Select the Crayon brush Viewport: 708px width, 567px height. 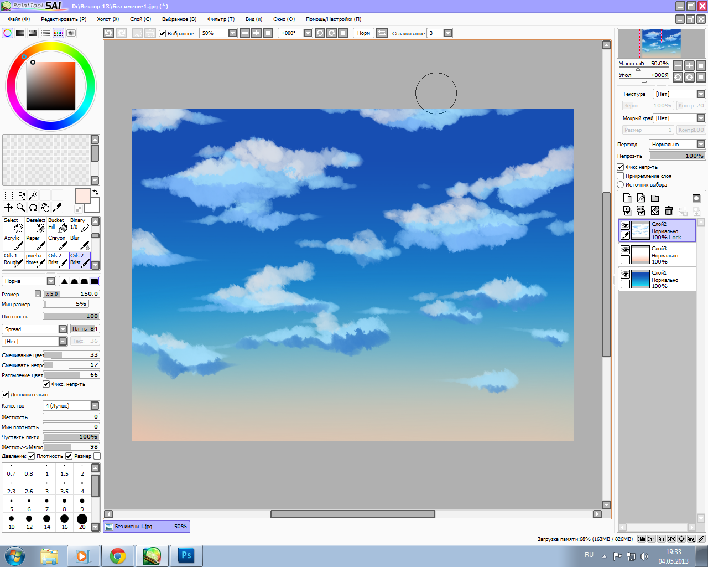[58, 242]
